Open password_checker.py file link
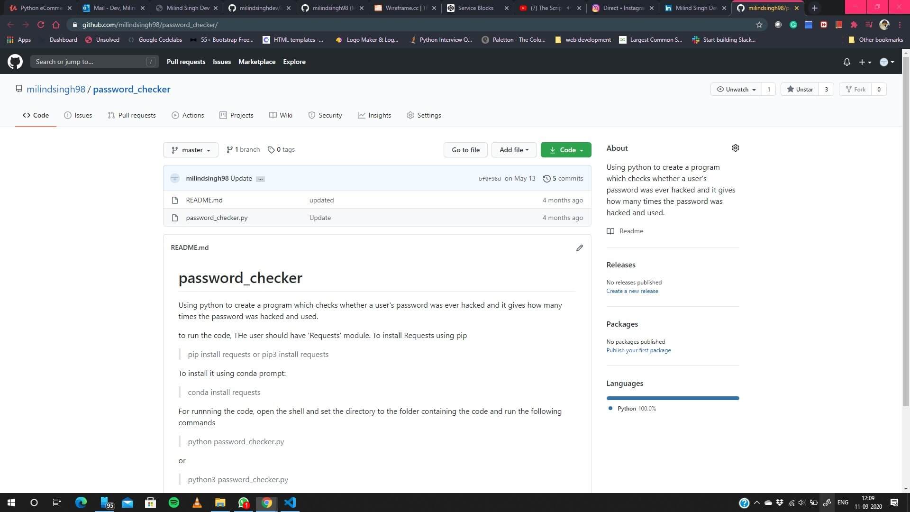 (217, 218)
